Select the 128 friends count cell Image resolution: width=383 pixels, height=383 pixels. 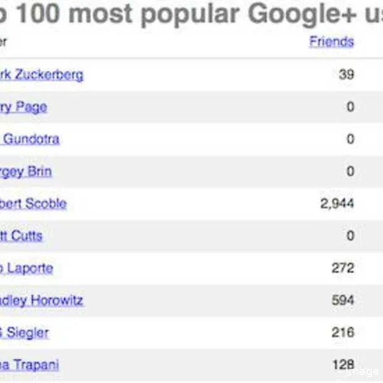point(343,365)
